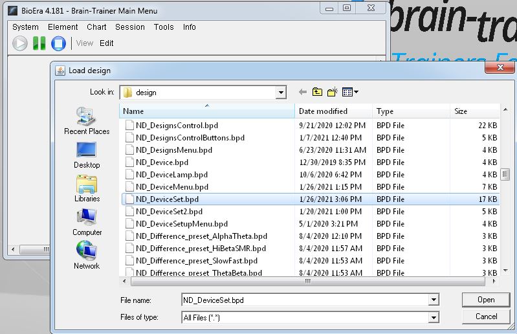Screen dimensions: 517x334
Task: Click the file list scroll up arrow
Action: pyautogui.click(x=505, y=109)
